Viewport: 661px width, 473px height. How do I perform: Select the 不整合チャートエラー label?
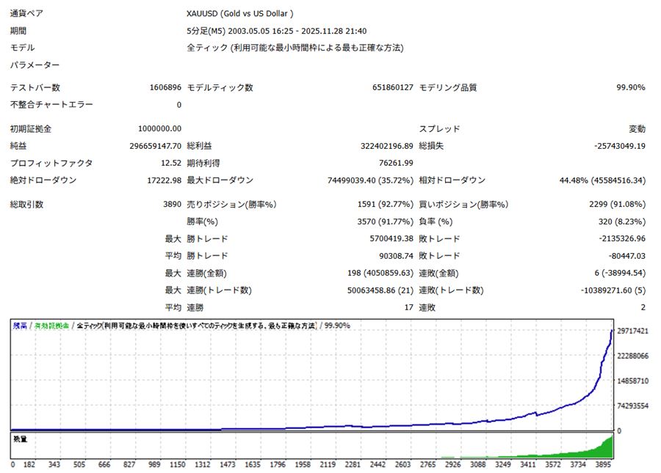(x=51, y=105)
